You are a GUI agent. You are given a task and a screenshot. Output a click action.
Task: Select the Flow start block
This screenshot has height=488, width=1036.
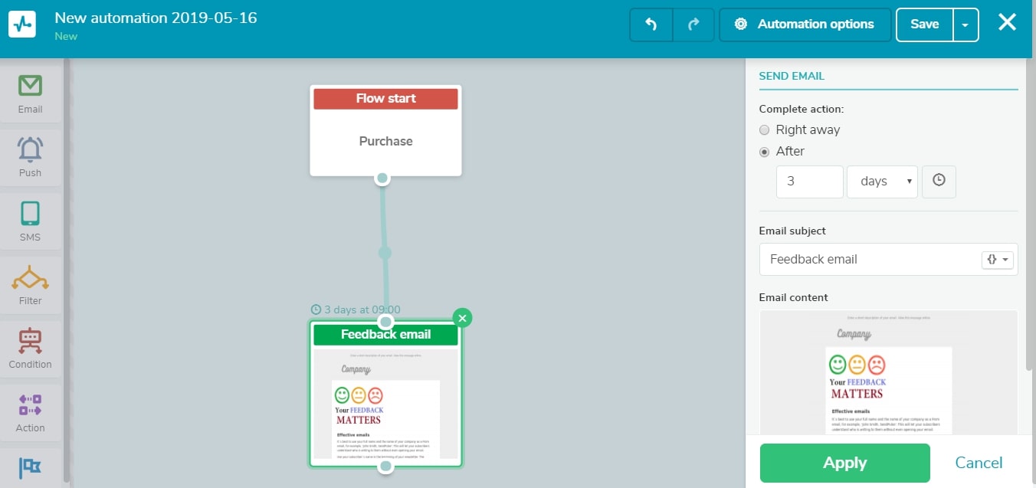[x=385, y=130]
